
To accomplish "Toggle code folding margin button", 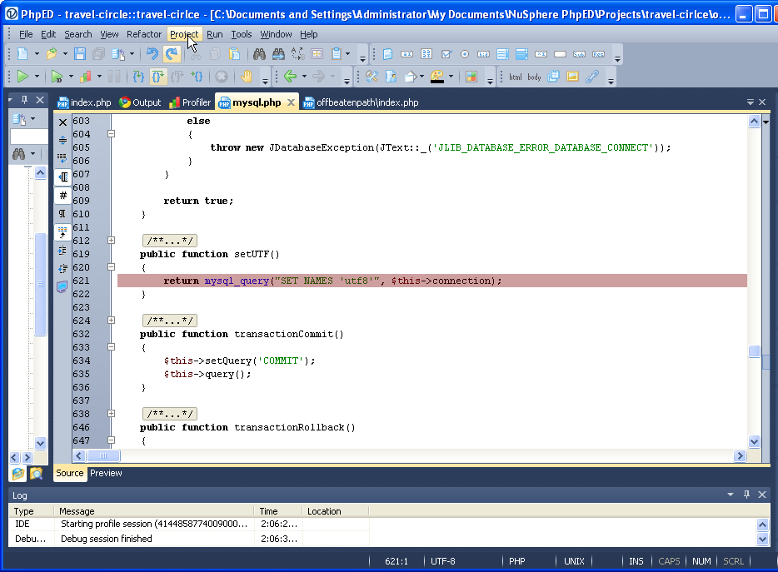I will [x=62, y=177].
